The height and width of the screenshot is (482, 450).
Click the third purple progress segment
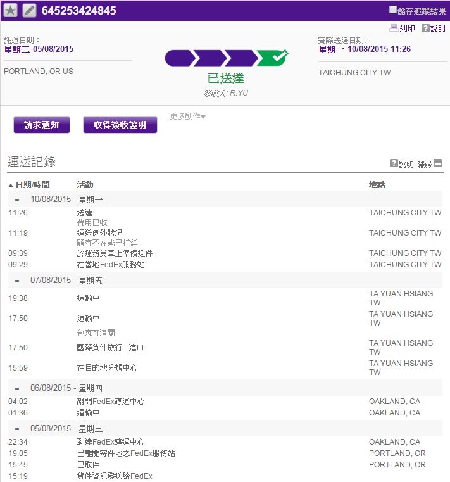(x=242, y=58)
